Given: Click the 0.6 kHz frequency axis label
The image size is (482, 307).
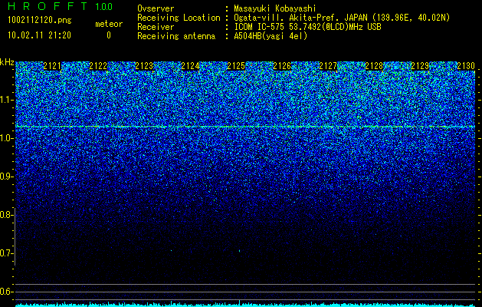Looking at the screenshot, I should pos(6,292).
